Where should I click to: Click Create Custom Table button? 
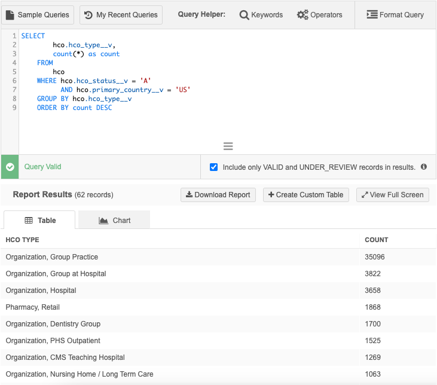[306, 195]
